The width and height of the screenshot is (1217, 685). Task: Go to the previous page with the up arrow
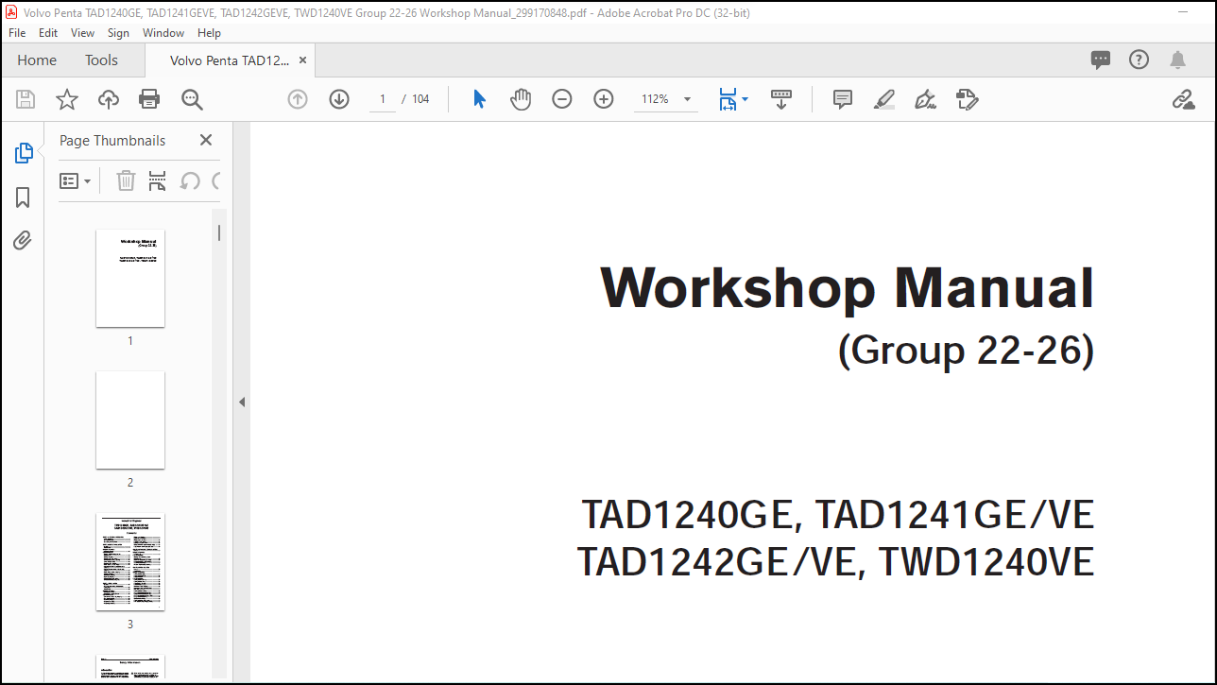click(x=298, y=99)
